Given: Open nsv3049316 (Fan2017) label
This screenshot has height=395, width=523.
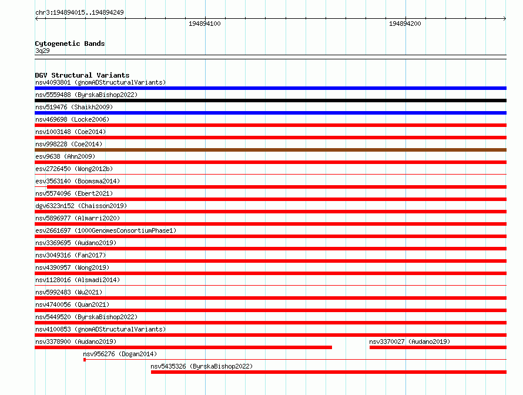Looking at the screenshot, I should pos(71,255).
